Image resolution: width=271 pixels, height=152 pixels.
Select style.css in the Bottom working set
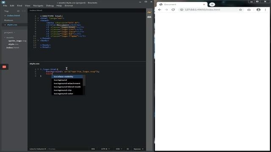coord(12,25)
